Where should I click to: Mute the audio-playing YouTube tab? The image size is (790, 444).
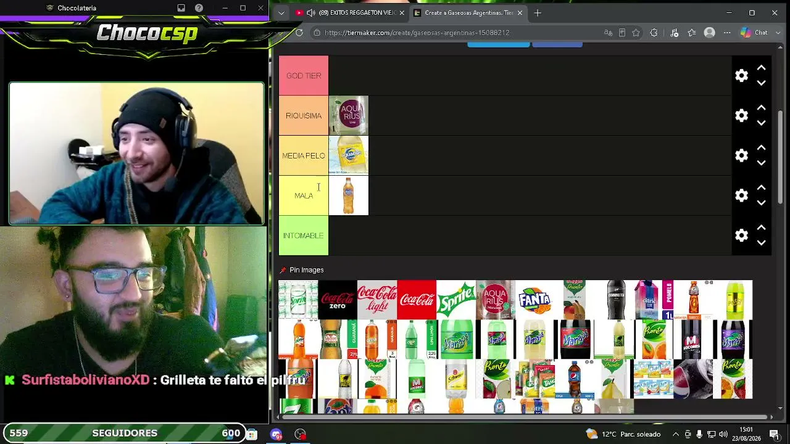[311, 12]
